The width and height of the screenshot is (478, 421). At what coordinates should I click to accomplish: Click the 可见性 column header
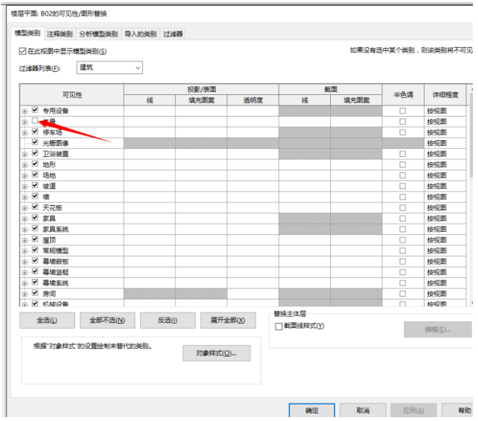pyautogui.click(x=72, y=95)
